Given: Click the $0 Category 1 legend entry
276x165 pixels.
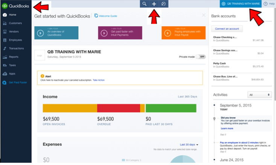Looking at the screenshot, I should tap(131, 160).
